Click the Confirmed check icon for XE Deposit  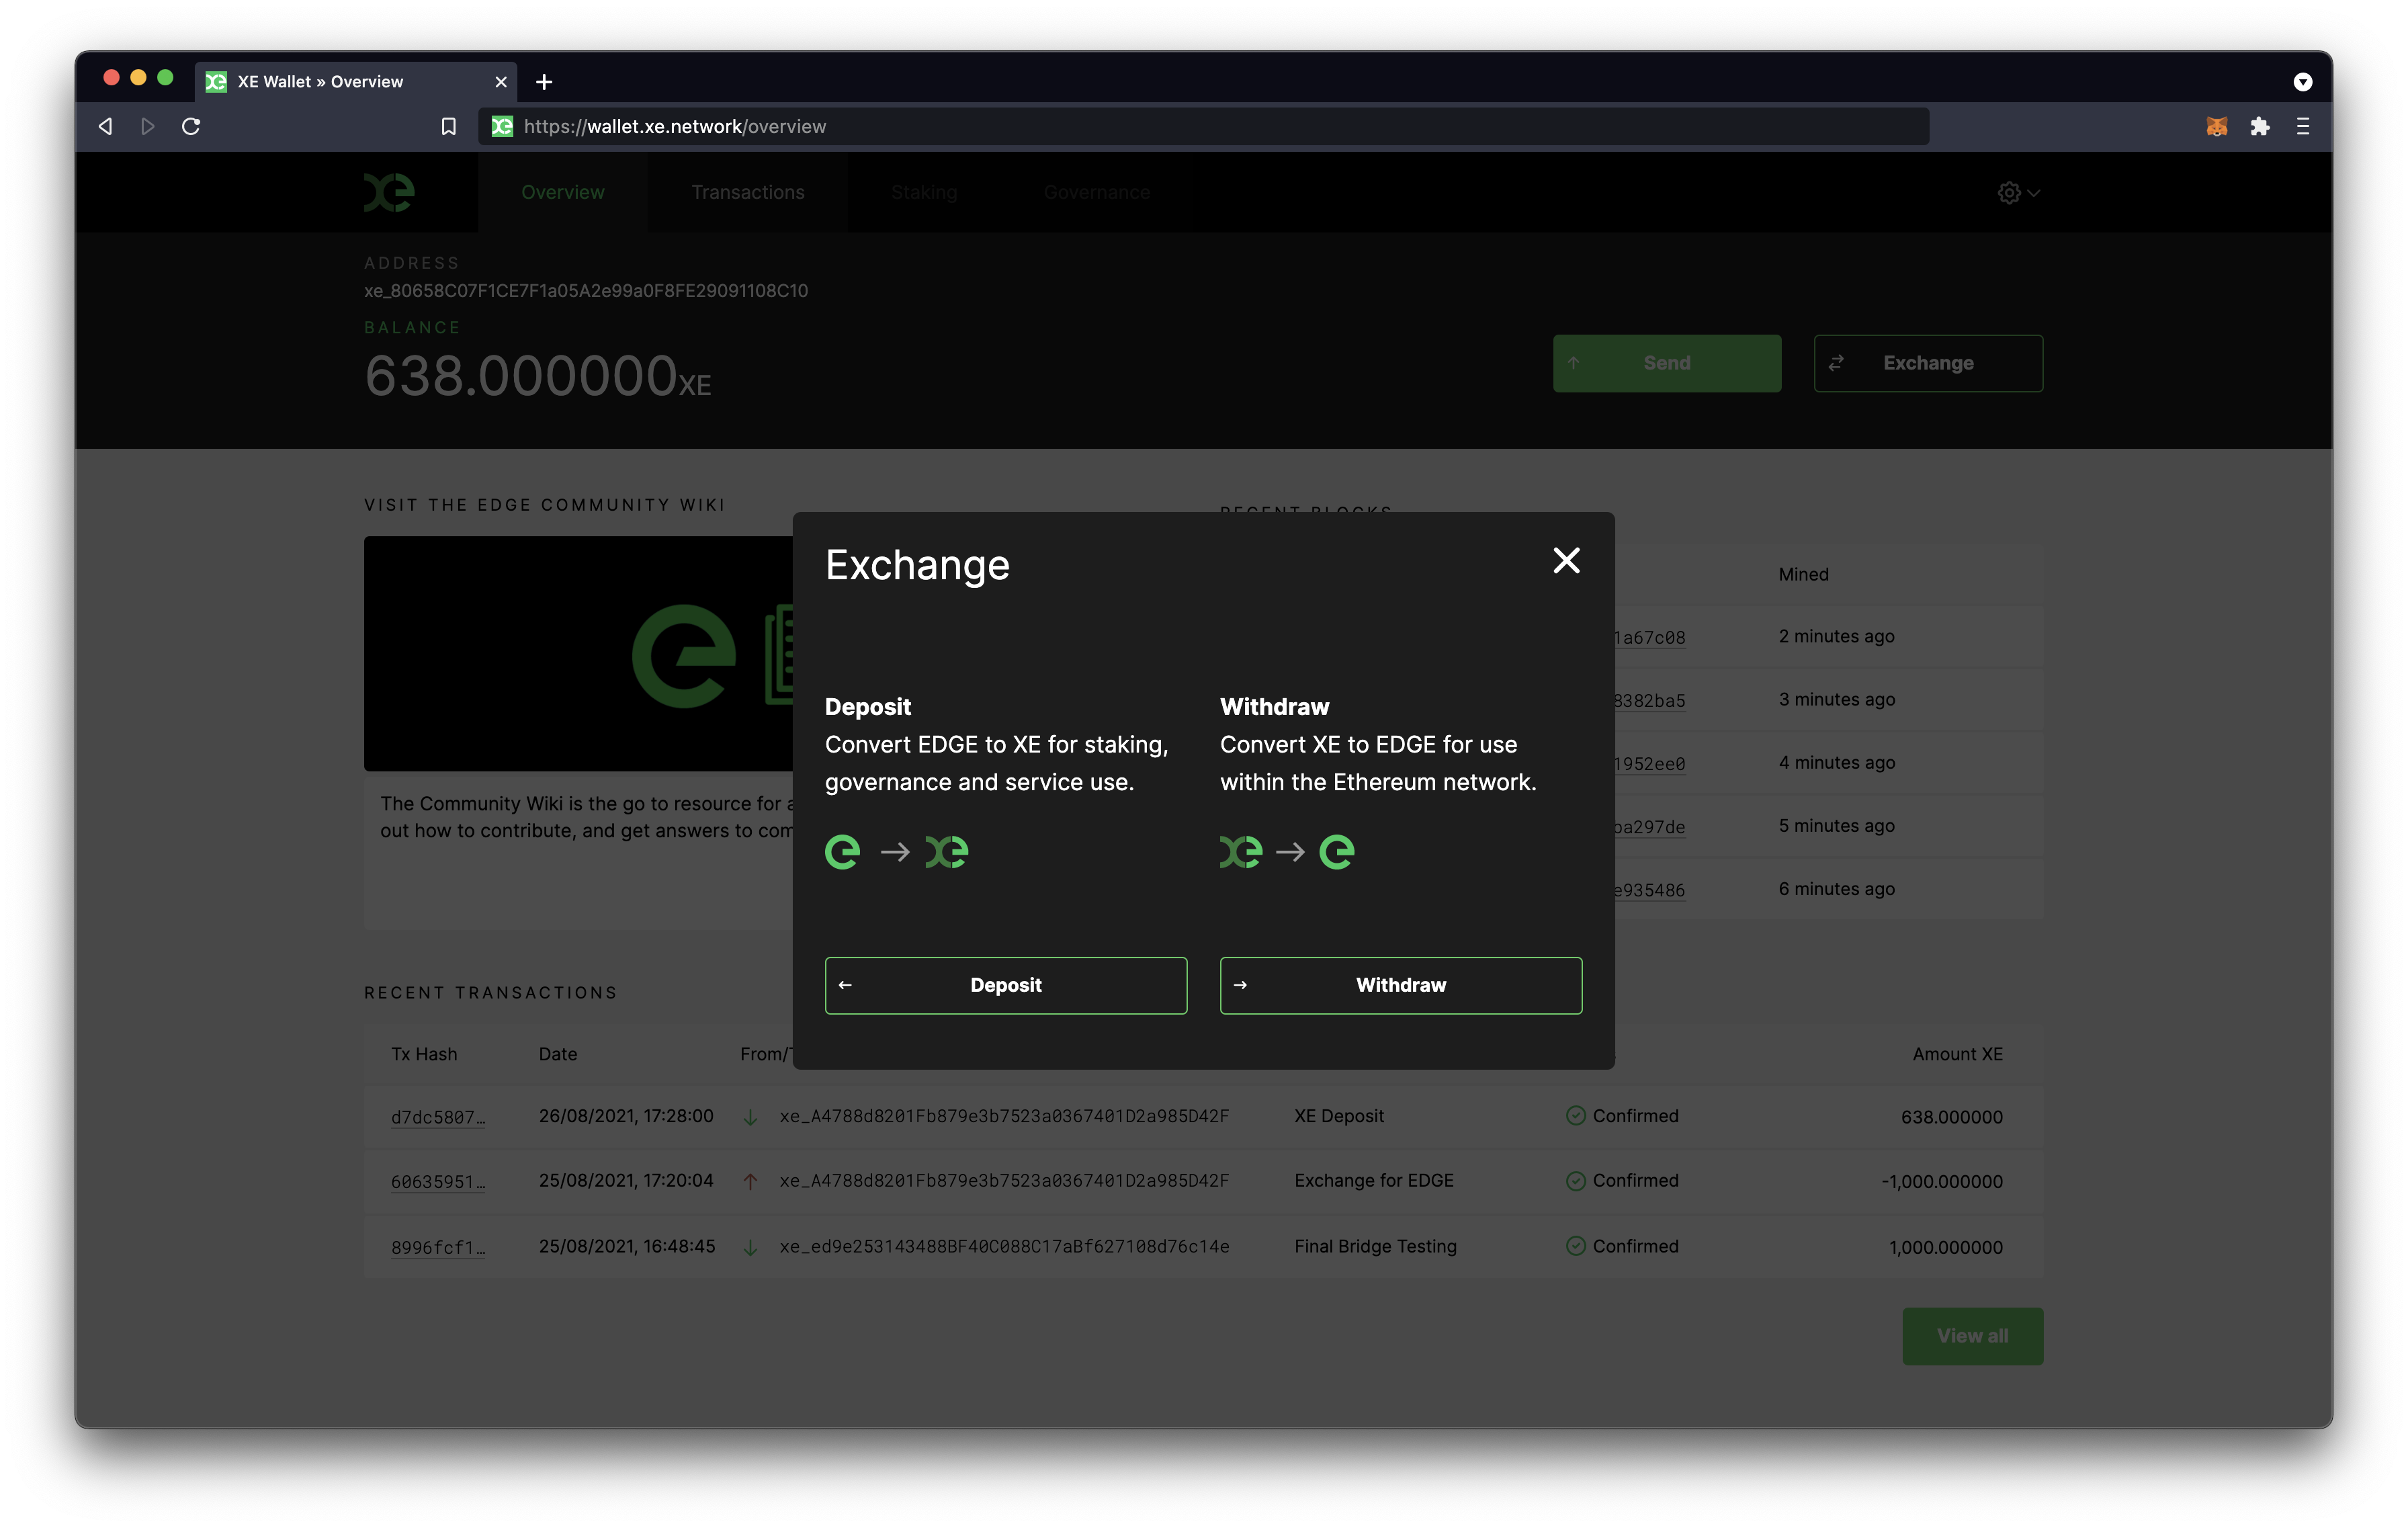(1575, 1116)
